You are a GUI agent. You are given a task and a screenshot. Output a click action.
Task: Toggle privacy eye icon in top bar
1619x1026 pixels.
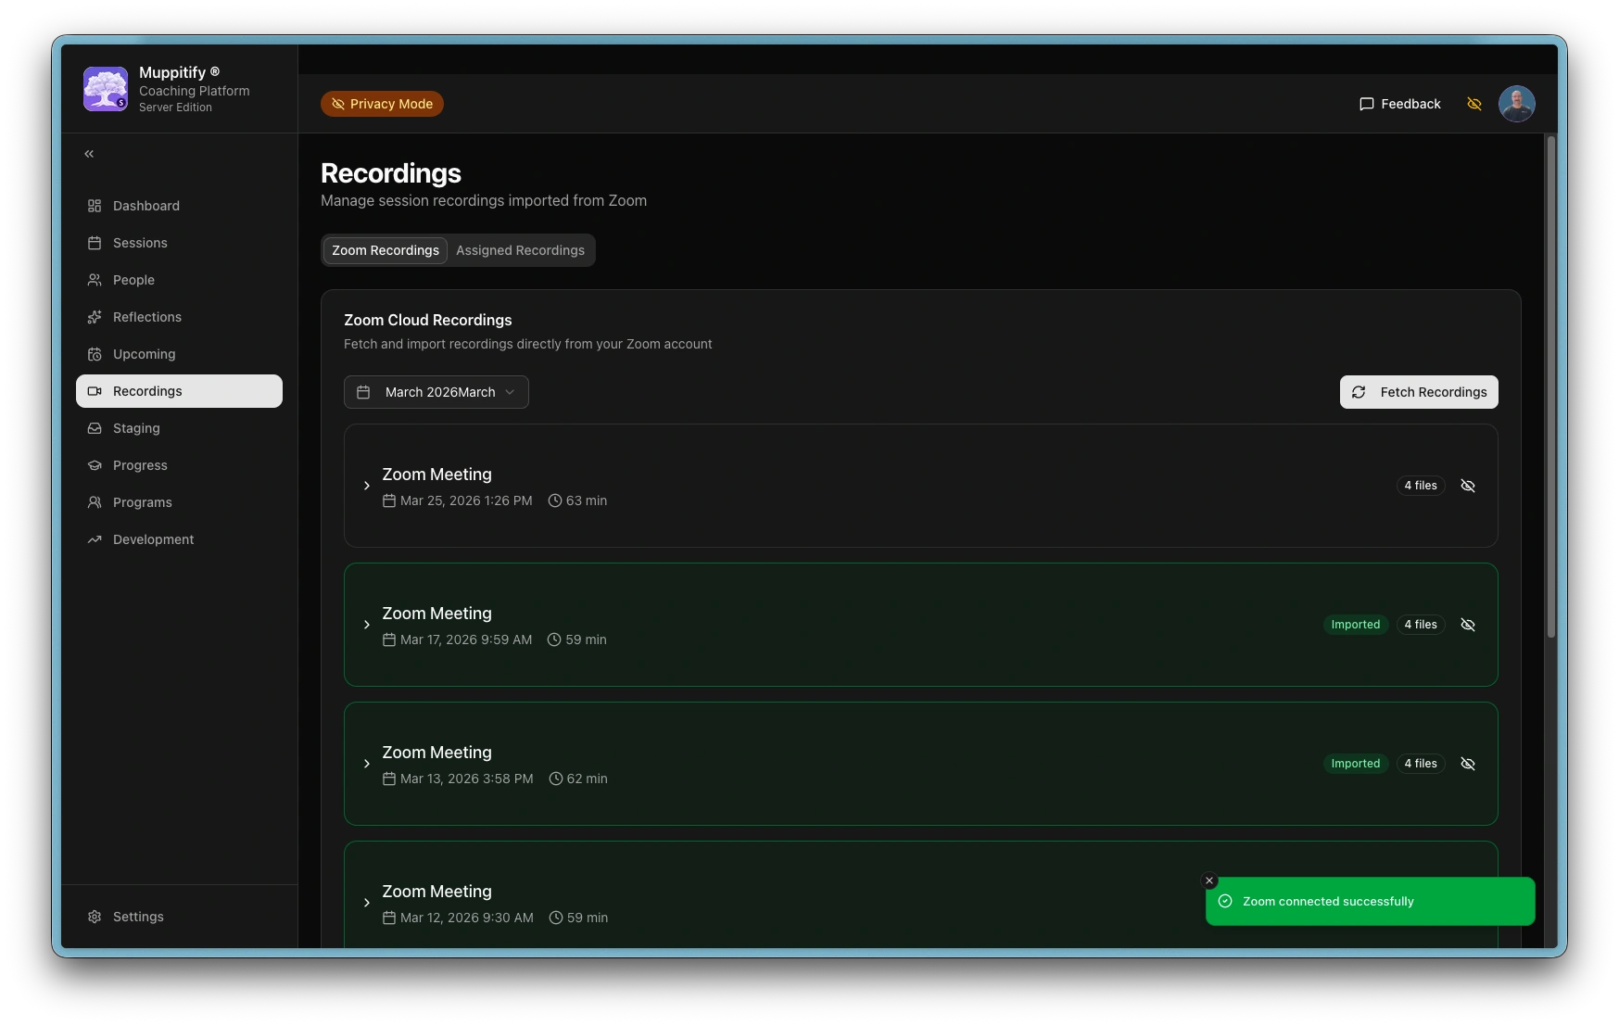click(1474, 104)
